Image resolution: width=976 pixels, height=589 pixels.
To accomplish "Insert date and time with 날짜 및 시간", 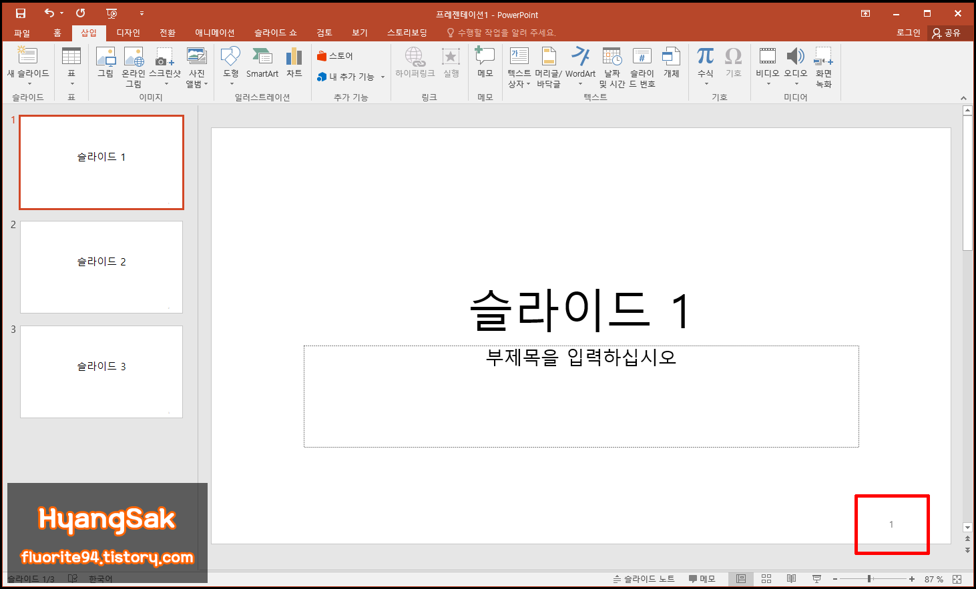I will pyautogui.click(x=612, y=67).
